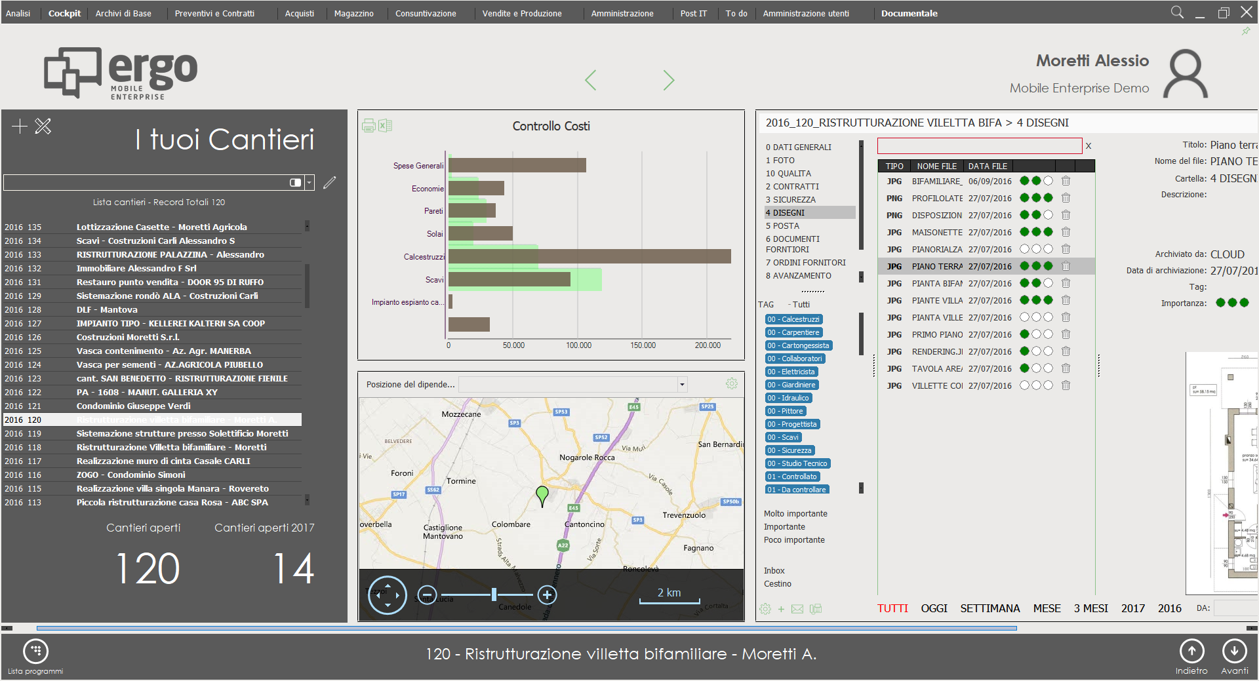Open Inbox folder
Viewport: 1259px width, 681px height.
click(774, 570)
